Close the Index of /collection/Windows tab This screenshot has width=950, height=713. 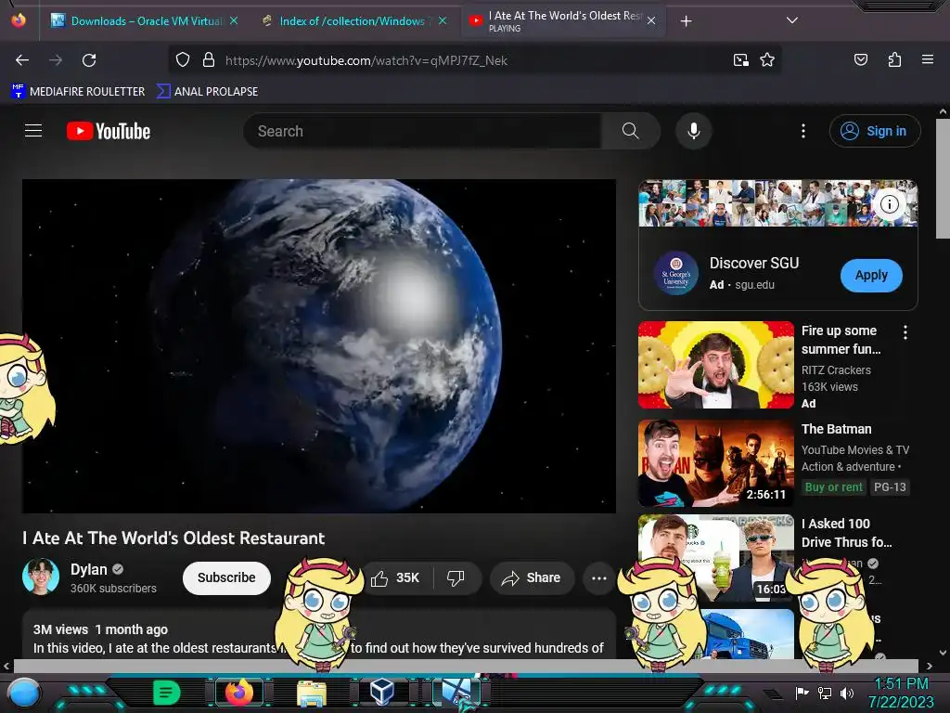tap(443, 21)
